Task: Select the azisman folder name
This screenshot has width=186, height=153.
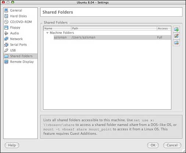Action: point(60,38)
